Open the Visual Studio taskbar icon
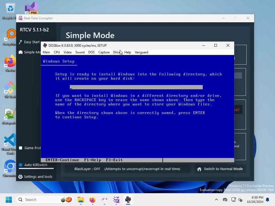Viewport: 275px width, 206px height. (x=104, y=200)
